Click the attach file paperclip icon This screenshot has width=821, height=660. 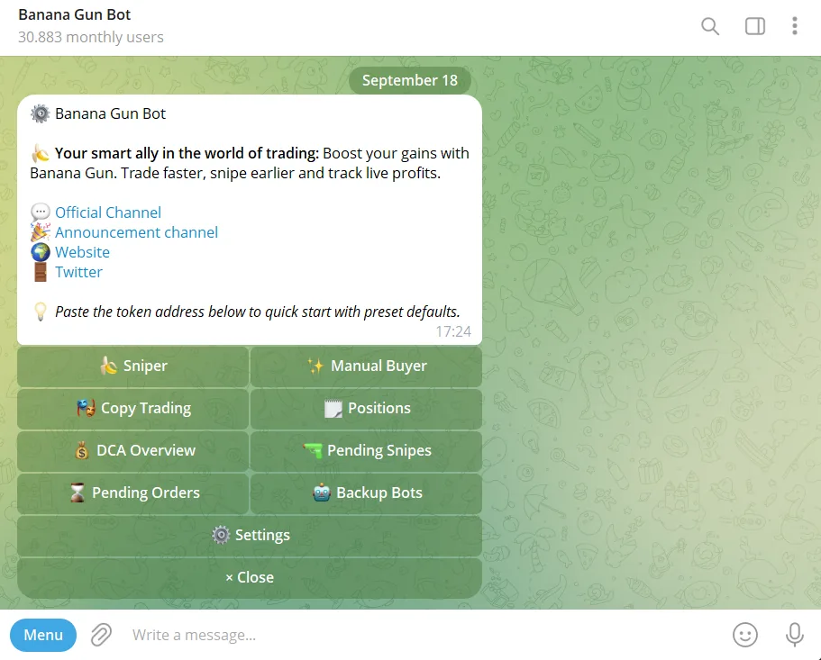pos(101,635)
